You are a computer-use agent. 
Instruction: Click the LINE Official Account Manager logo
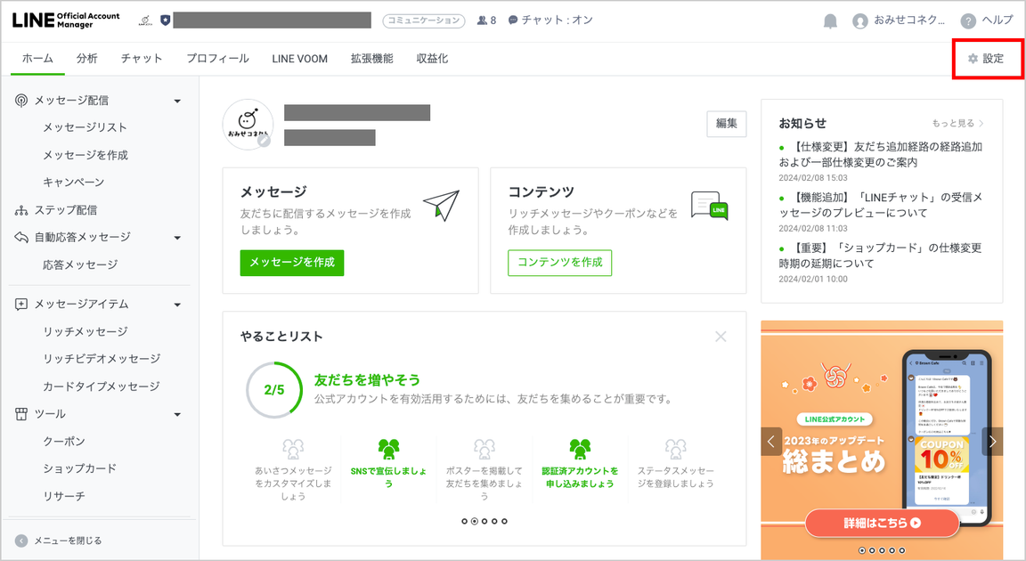63,19
